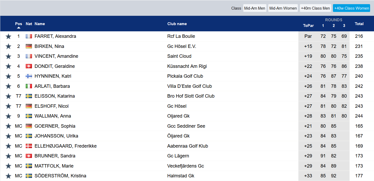Switch to +40m Class Men
This screenshot has height=181, width=374.
(x=316, y=8)
